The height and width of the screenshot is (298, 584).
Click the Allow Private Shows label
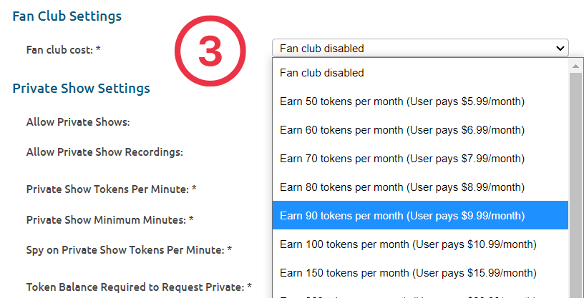tap(78, 122)
